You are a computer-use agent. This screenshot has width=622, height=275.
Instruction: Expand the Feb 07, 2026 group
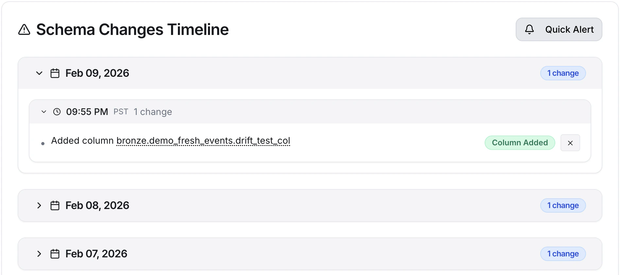point(39,254)
